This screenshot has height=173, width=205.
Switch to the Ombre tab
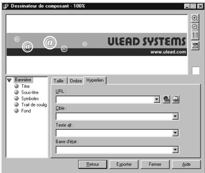coord(76,81)
